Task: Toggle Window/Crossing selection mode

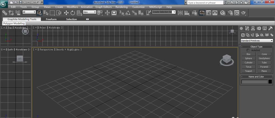Action: [x=59, y=13]
